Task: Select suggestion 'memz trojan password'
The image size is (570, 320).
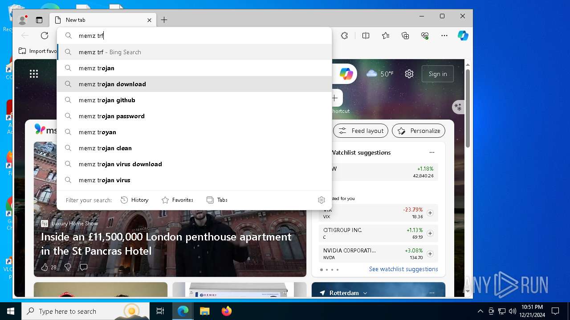Action: [195, 116]
